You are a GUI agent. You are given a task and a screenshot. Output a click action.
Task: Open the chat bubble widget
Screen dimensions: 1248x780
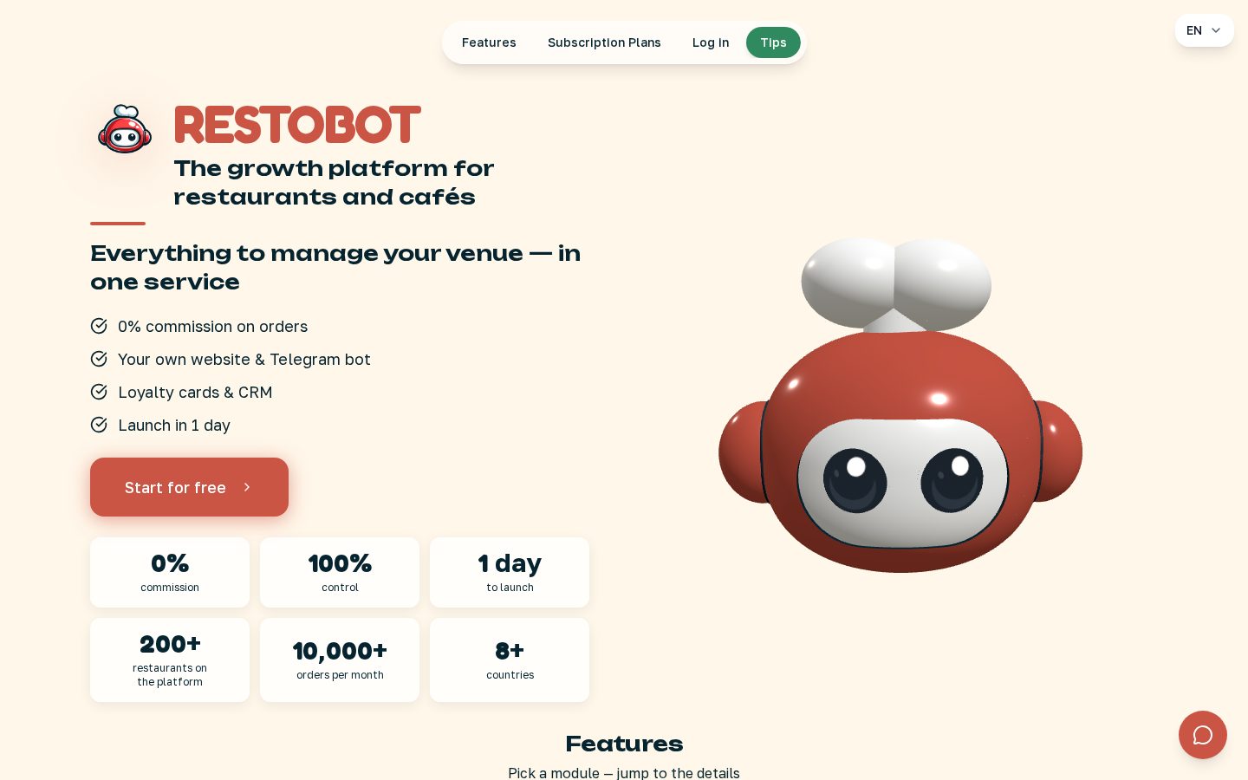(1203, 735)
